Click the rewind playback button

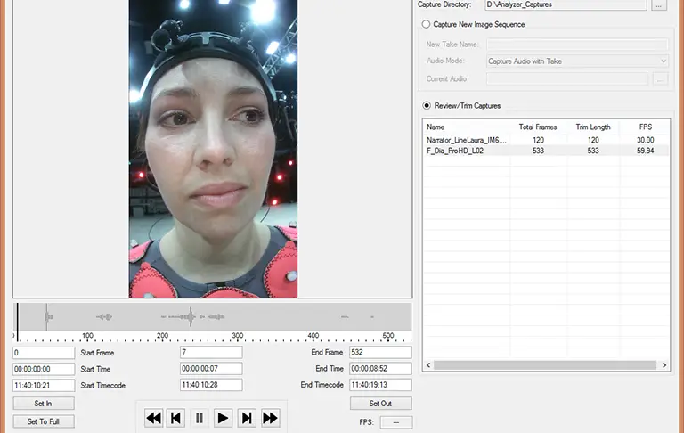153,417
